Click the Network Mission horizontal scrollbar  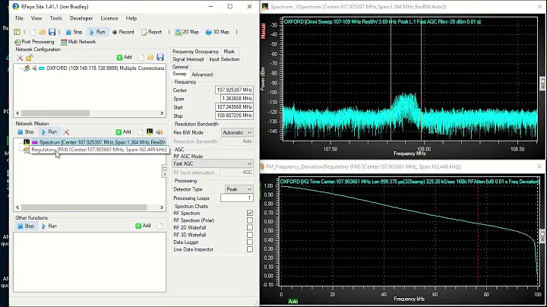coord(90,207)
